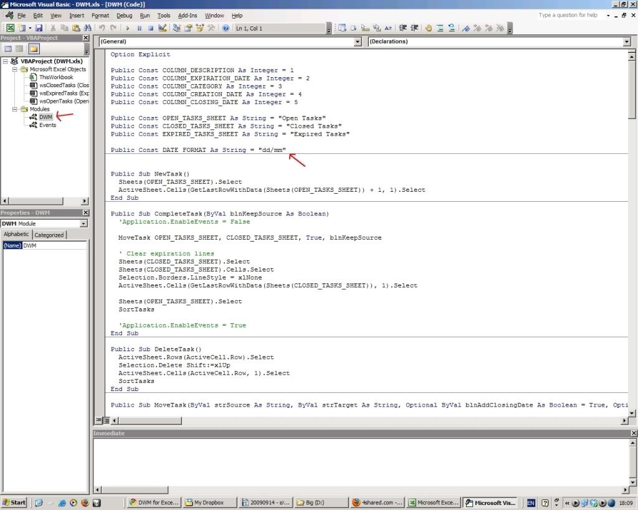Click the Run Sub play icon
Screen dimensions: 638x510
pos(128,28)
